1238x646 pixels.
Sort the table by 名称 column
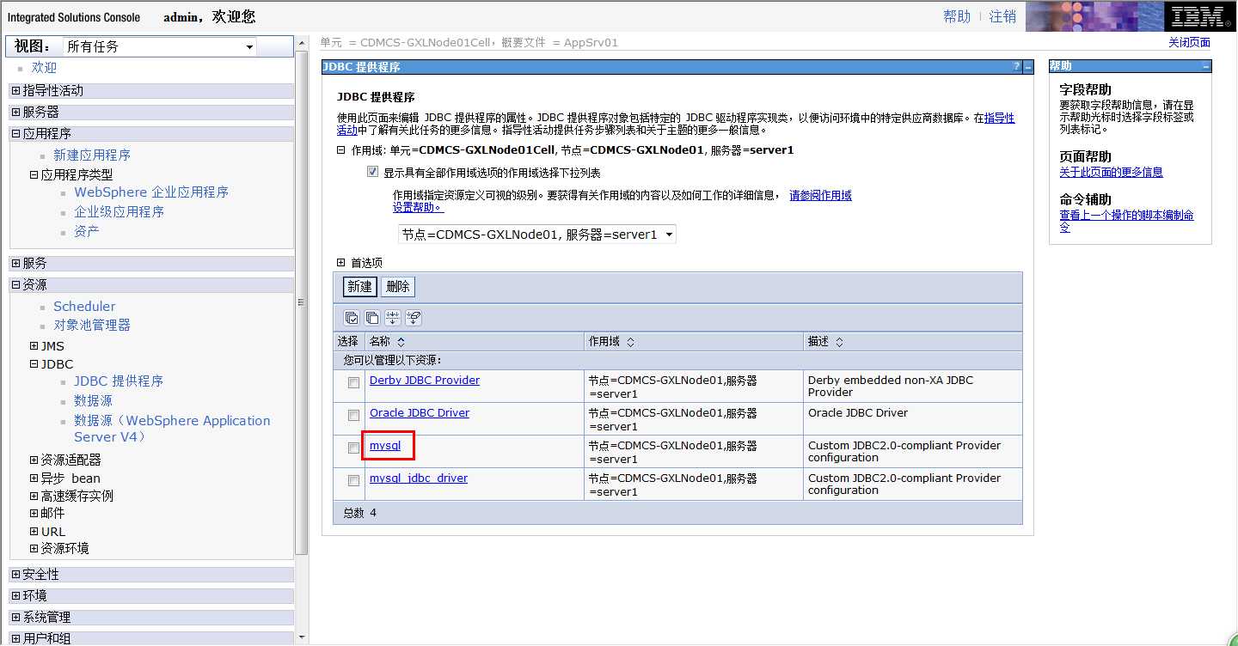(x=401, y=342)
